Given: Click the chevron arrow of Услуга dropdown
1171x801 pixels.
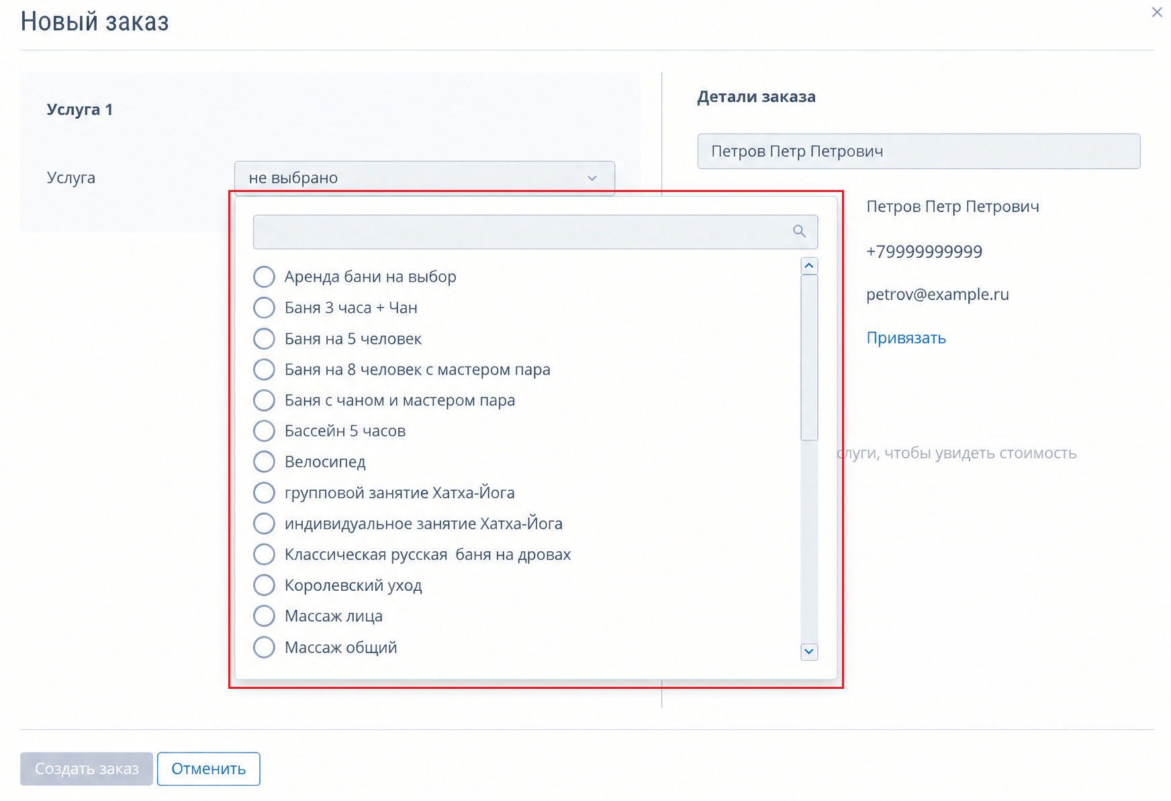Looking at the screenshot, I should (592, 178).
